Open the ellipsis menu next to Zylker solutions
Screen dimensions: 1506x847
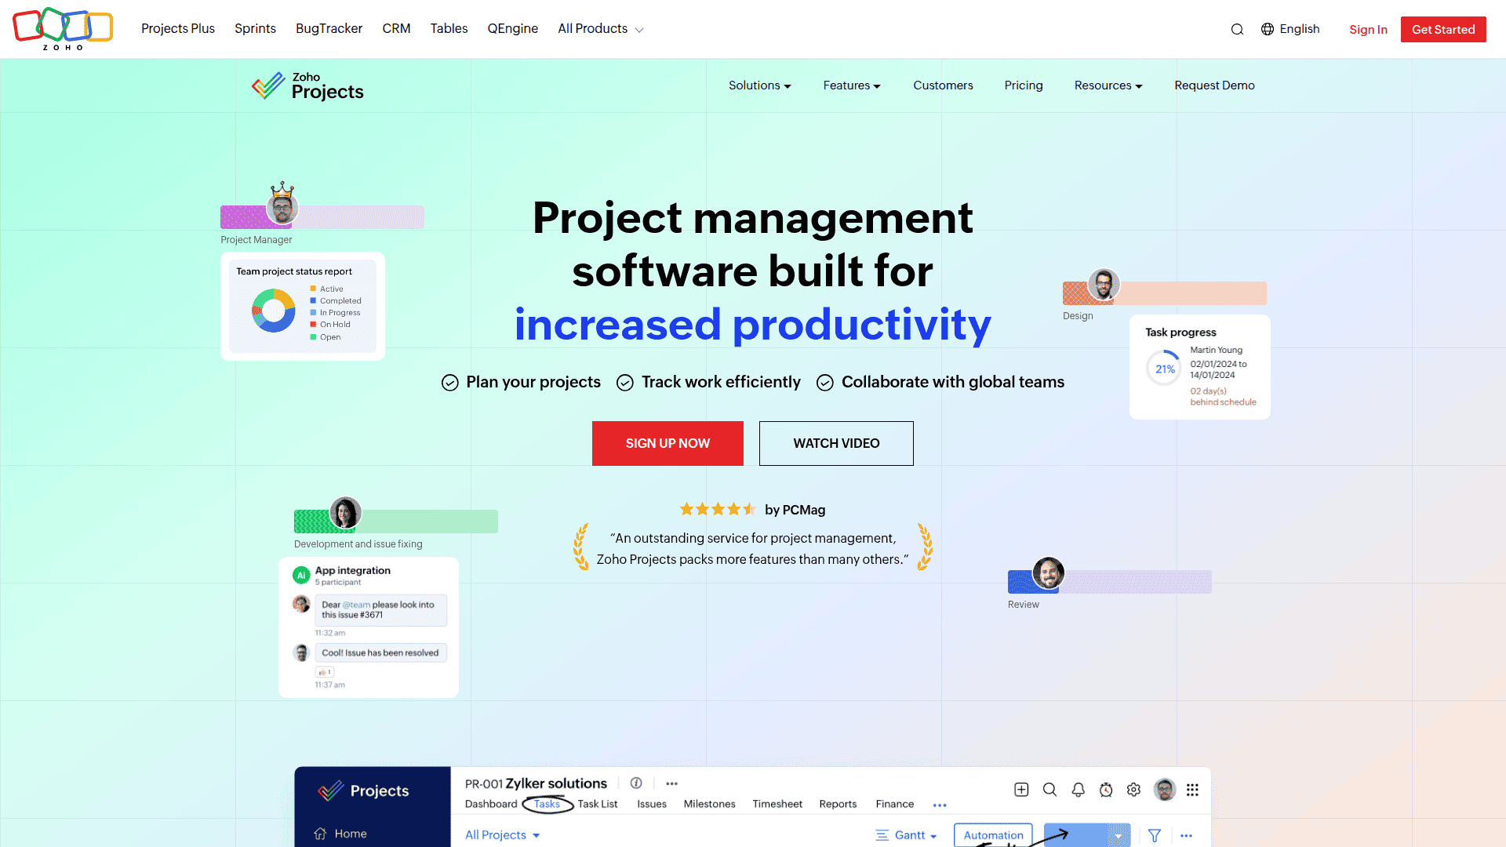pos(672,783)
